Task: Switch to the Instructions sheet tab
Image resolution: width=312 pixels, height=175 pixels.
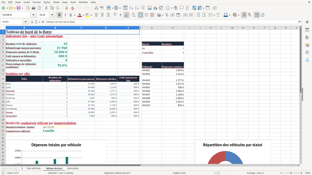Action: [73, 168]
